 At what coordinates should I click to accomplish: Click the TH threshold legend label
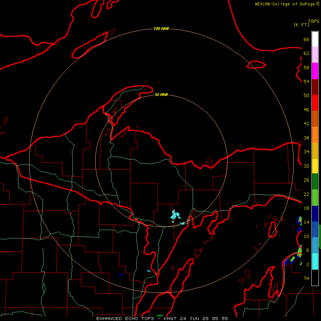point(306,279)
